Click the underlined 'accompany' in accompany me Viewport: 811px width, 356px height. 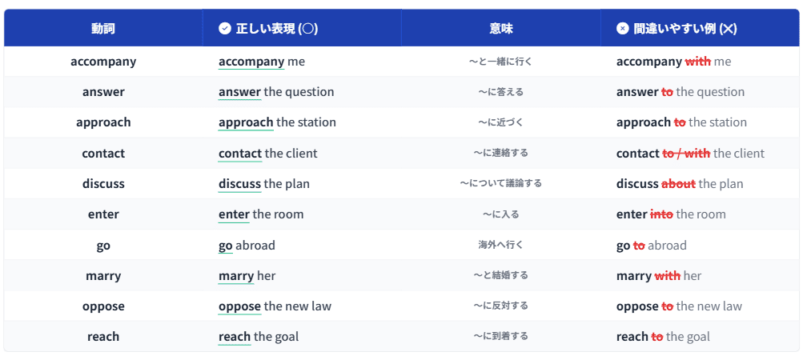tap(251, 62)
